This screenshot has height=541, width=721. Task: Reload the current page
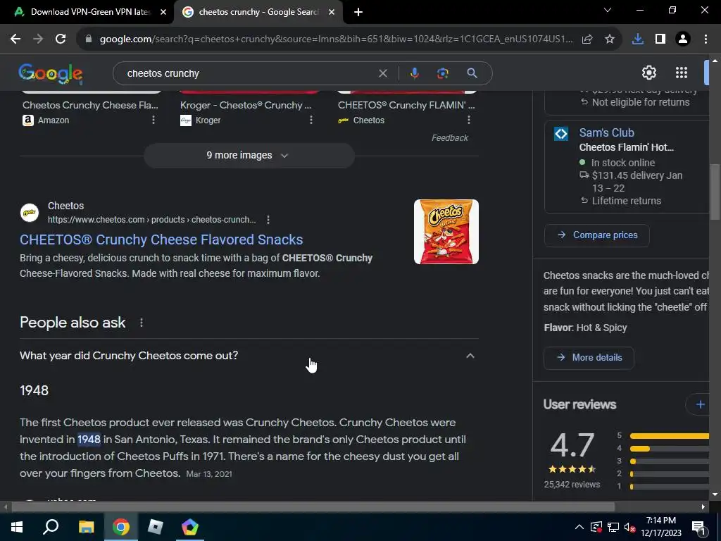click(61, 39)
